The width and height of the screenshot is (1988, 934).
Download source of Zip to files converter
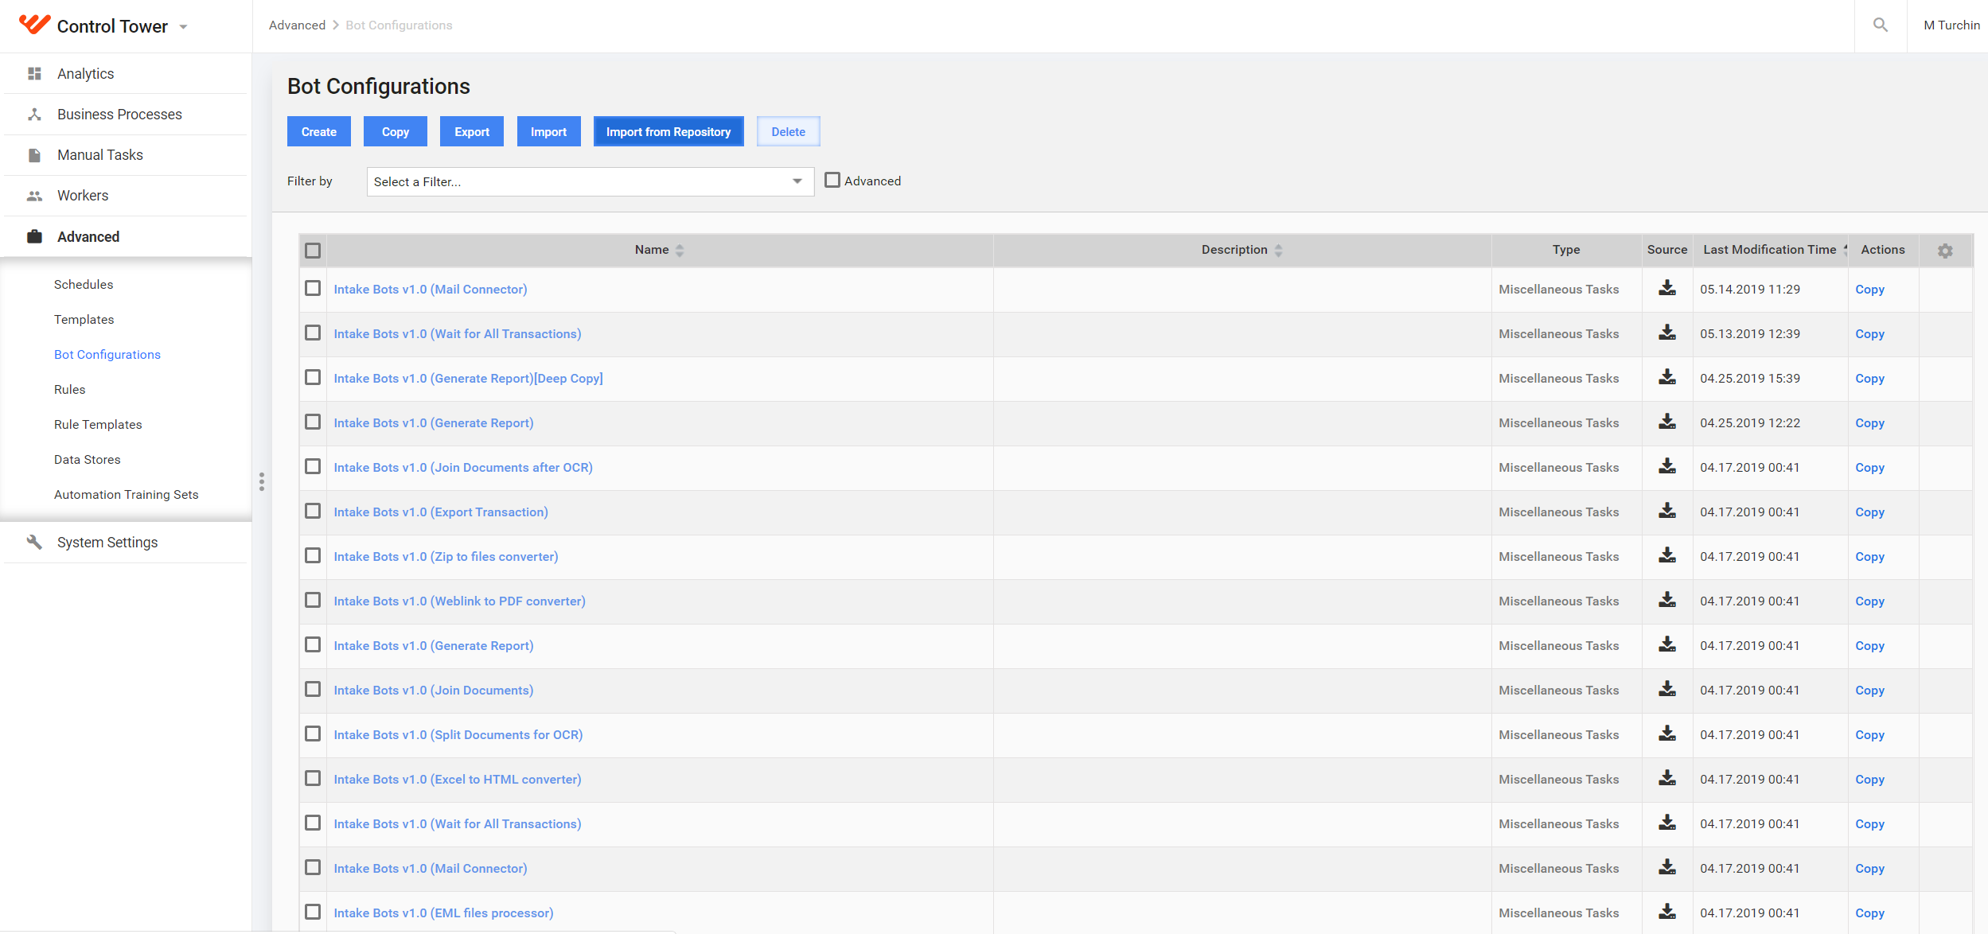point(1667,555)
